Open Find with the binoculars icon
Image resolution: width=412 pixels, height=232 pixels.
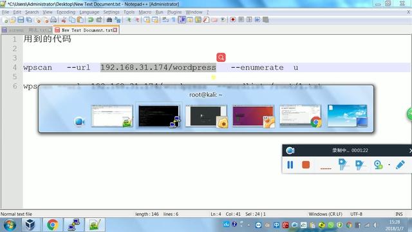tap(109, 20)
